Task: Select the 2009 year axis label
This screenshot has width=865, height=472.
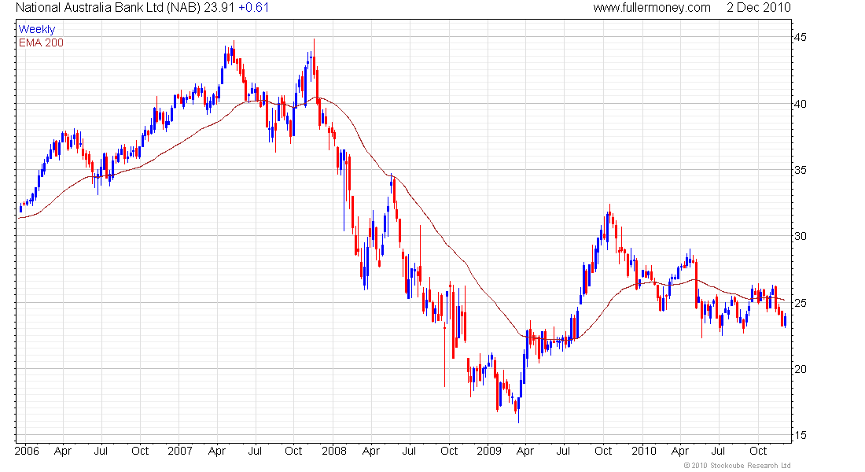Action: point(489,451)
